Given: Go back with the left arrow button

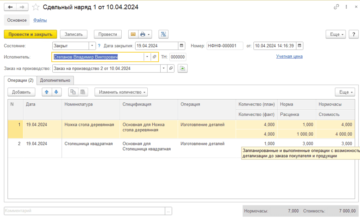Looking at the screenshot, I should [x=10, y=7].
